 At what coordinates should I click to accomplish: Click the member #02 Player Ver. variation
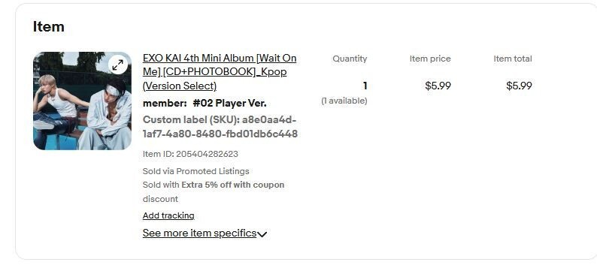205,104
